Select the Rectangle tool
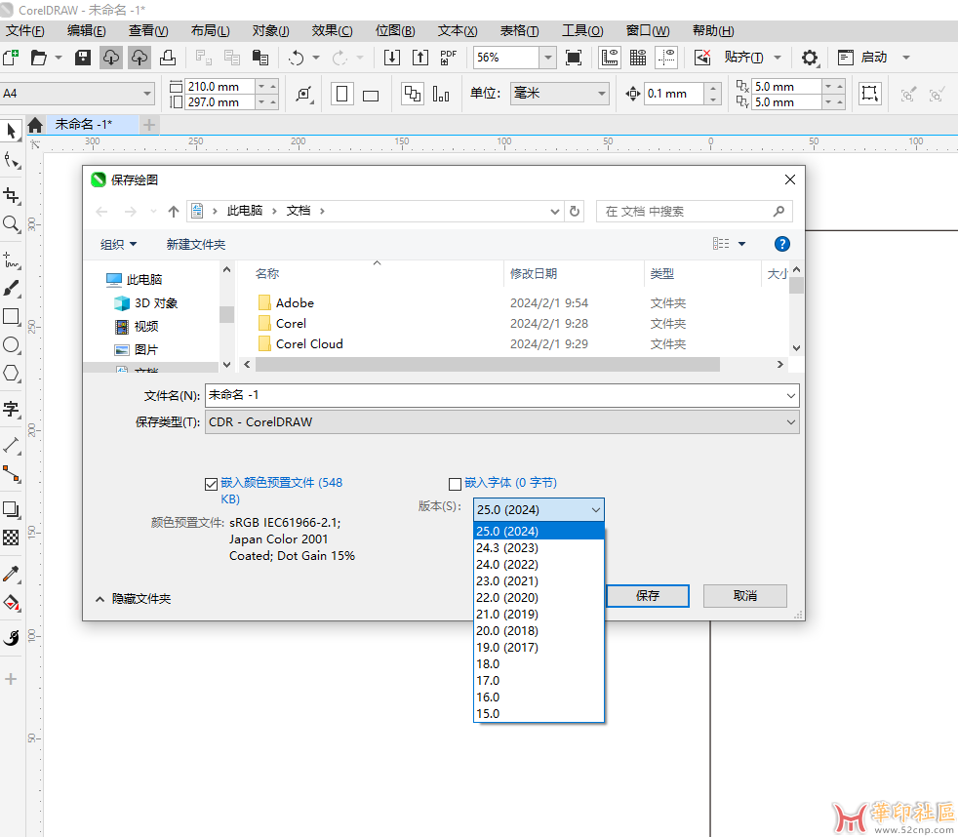Viewport: 958px width, 837px height. (11, 316)
